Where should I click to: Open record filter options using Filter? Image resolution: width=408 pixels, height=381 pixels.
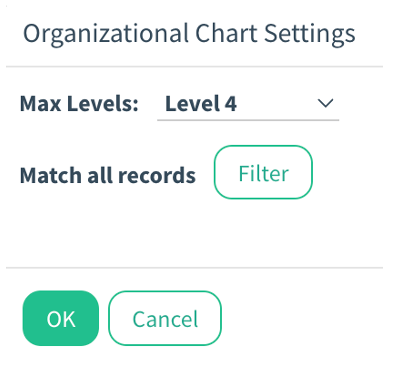click(x=263, y=172)
